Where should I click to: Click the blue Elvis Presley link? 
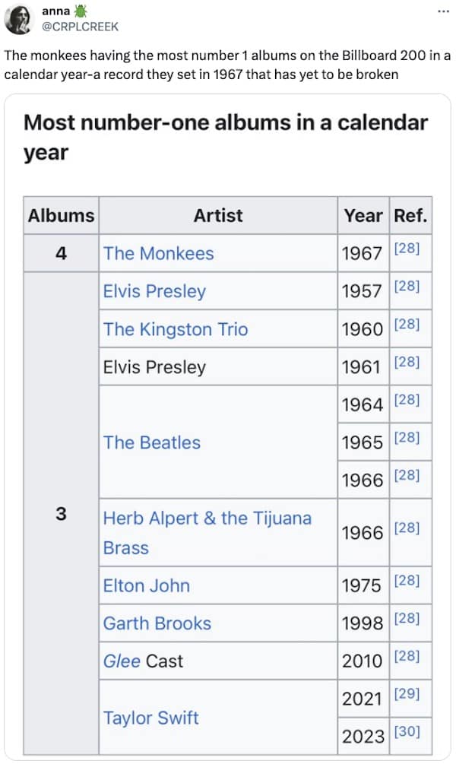click(154, 291)
